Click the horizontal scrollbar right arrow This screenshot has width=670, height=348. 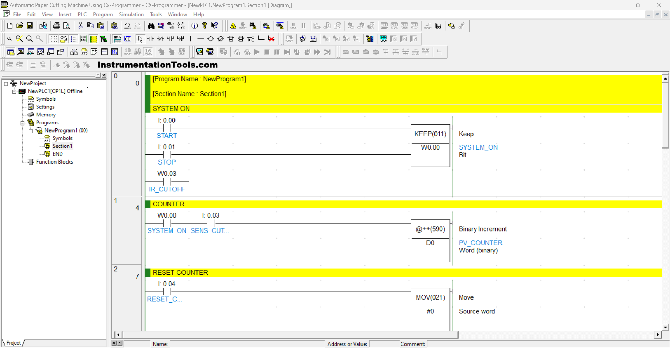click(x=658, y=335)
